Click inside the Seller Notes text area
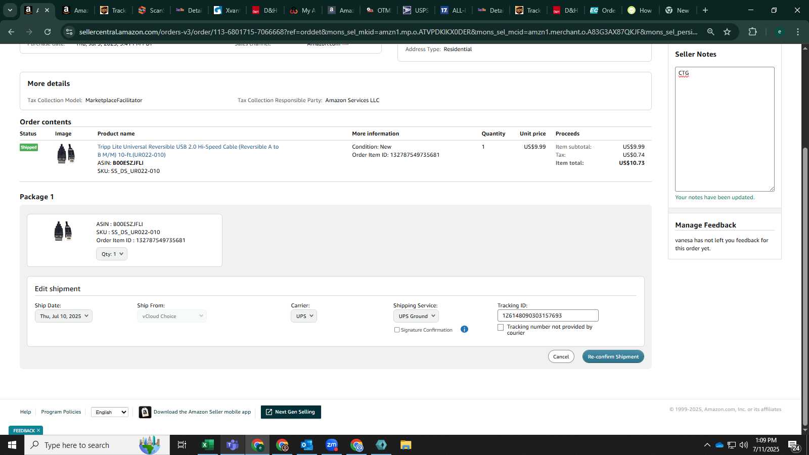This screenshot has width=809, height=455. [724, 129]
